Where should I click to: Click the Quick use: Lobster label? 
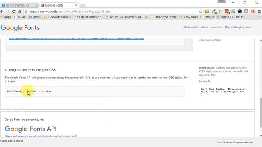(x=12, y=141)
